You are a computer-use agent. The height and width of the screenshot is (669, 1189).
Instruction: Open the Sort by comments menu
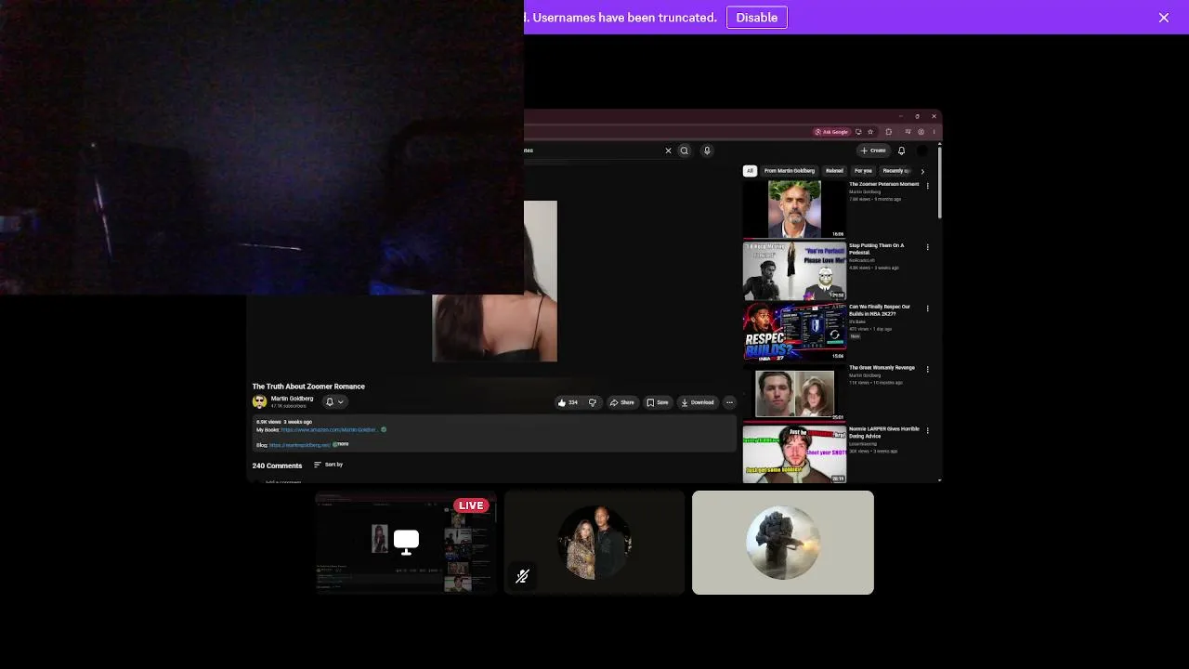[x=329, y=465]
